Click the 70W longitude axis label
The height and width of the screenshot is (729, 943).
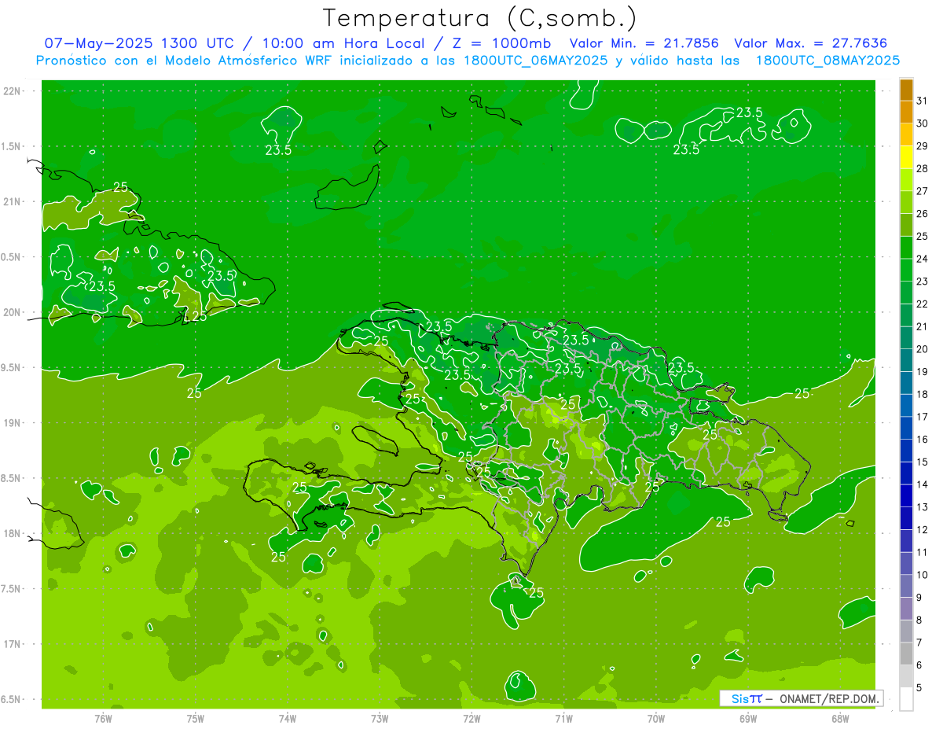click(x=656, y=718)
